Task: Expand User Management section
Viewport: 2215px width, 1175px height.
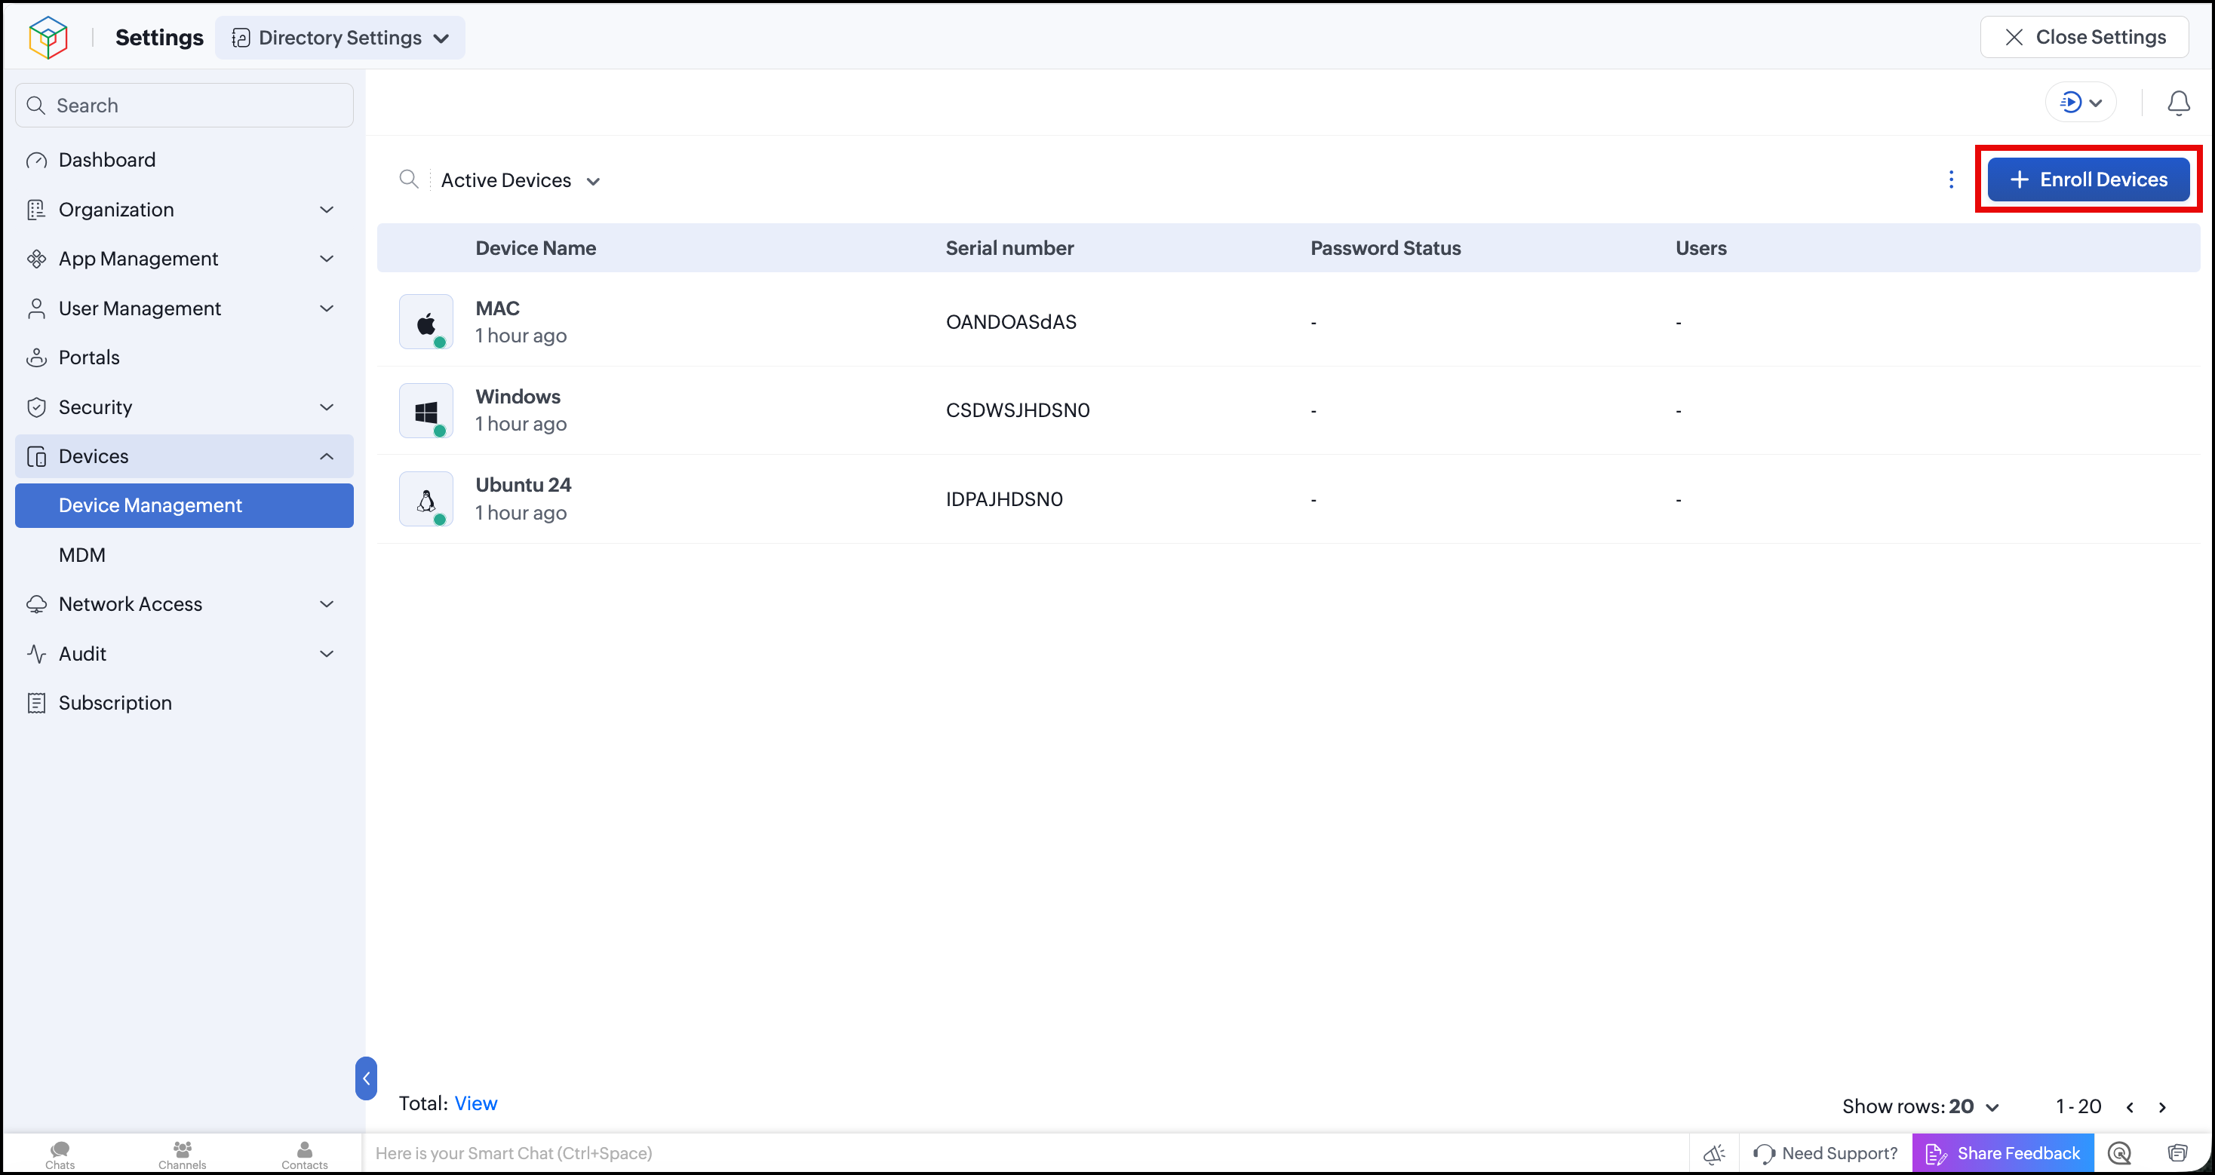Action: [x=184, y=308]
